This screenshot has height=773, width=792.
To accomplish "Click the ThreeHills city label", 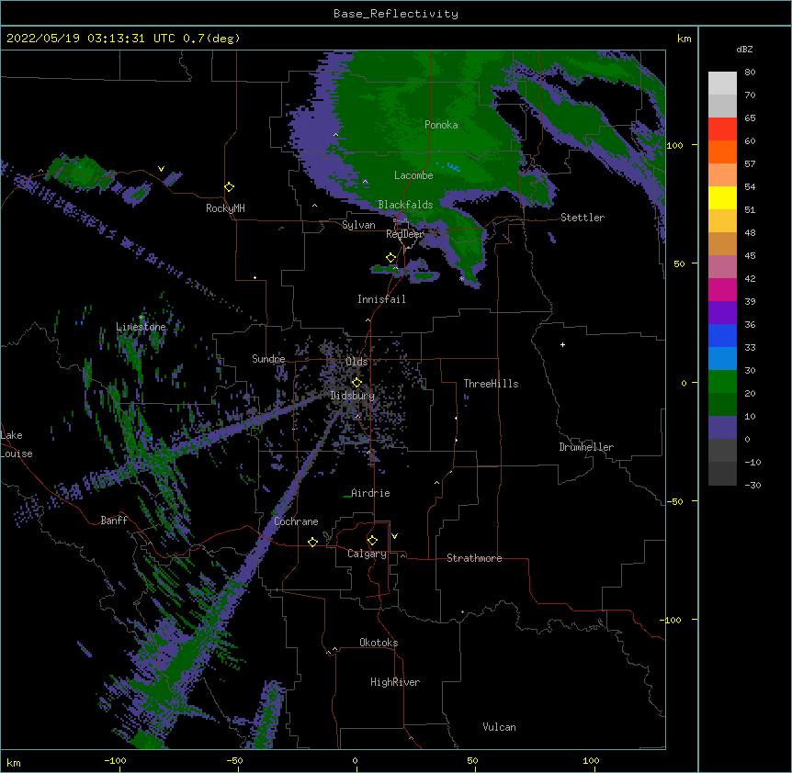I will (x=491, y=384).
